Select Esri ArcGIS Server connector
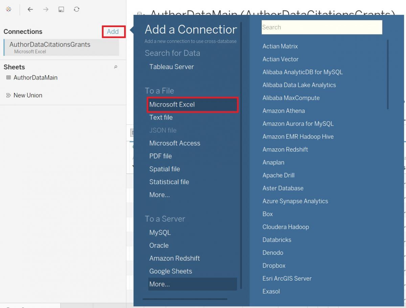This screenshot has height=308, width=406. pyautogui.click(x=287, y=278)
